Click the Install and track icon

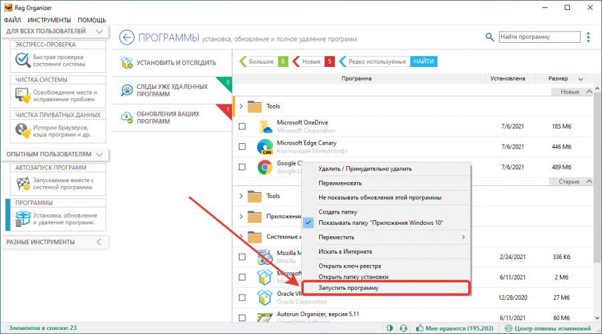[126, 63]
